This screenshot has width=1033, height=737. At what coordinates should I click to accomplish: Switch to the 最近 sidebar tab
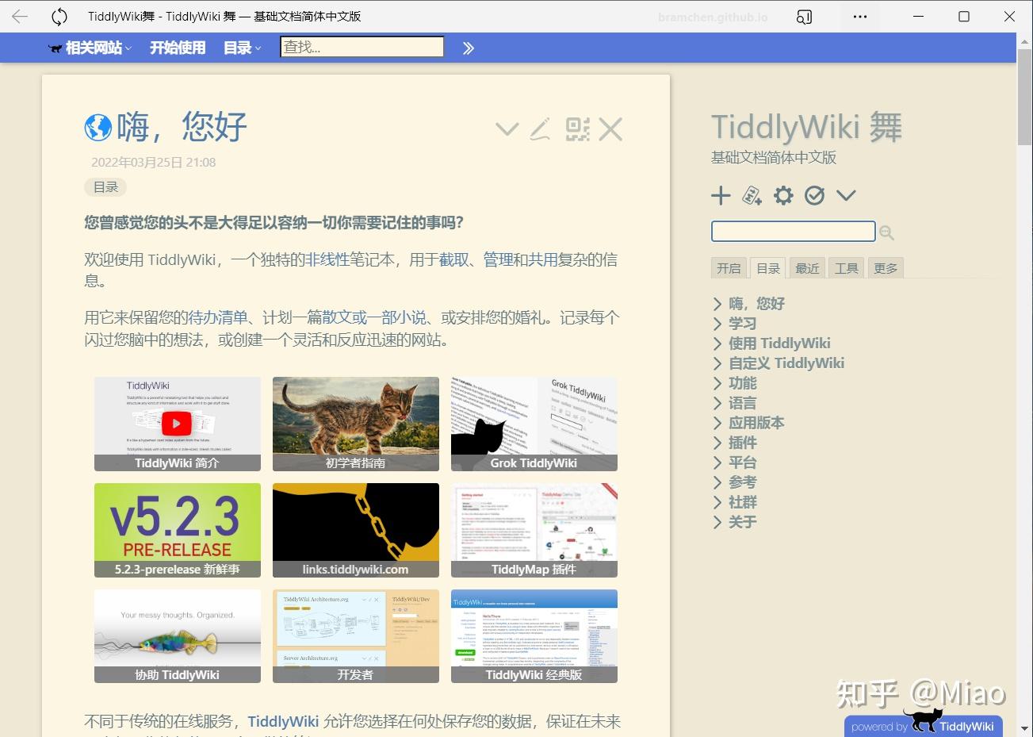(x=806, y=267)
